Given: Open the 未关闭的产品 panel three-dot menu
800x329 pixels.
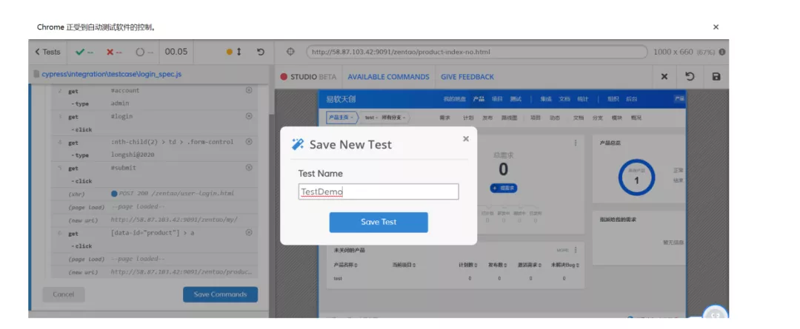Looking at the screenshot, I should tap(576, 250).
